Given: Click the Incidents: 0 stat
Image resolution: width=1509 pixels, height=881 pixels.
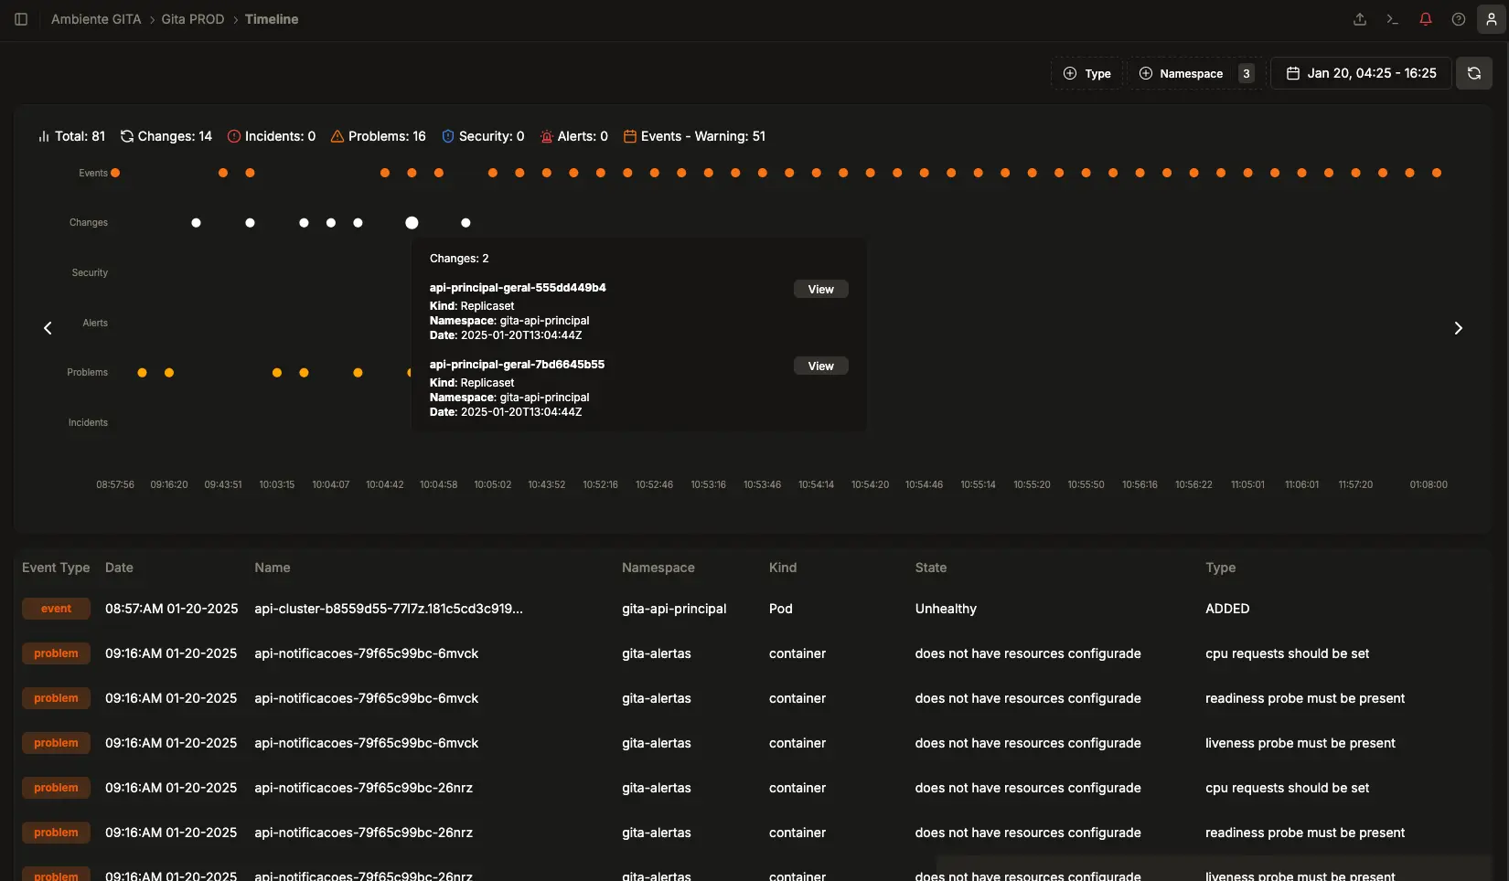Looking at the screenshot, I should [x=272, y=136].
